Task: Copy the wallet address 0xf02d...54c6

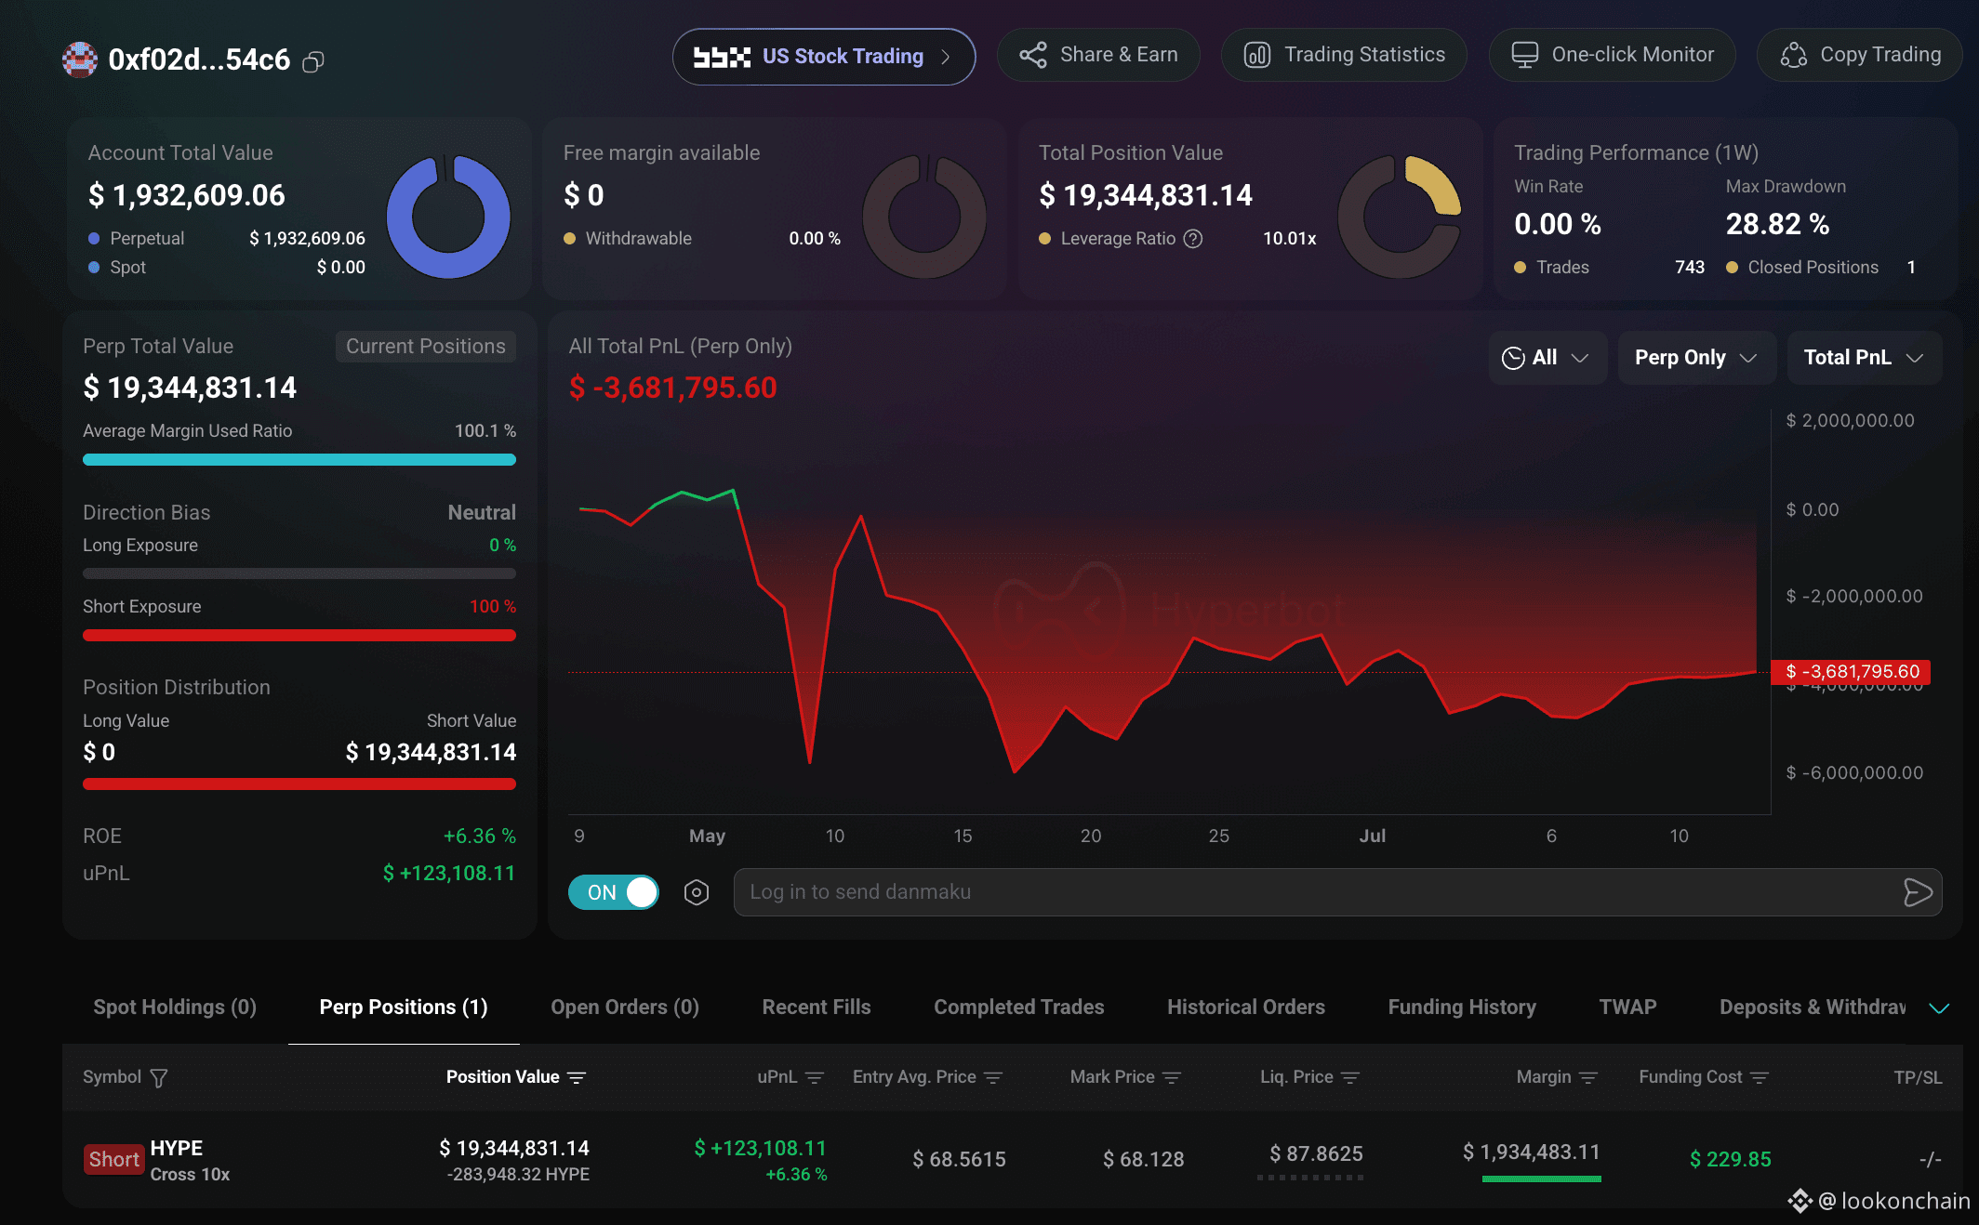Action: pyautogui.click(x=313, y=61)
